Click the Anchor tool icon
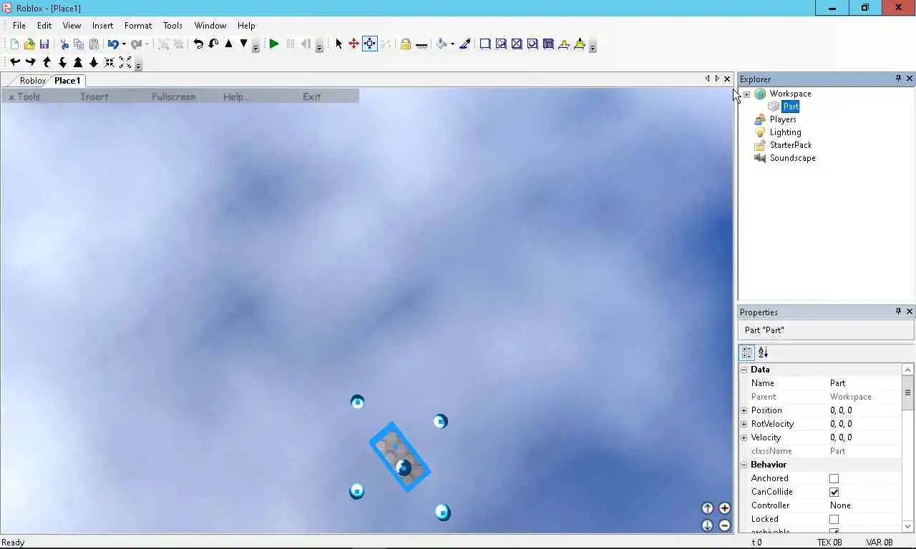This screenshot has height=549, width=916. tap(422, 44)
